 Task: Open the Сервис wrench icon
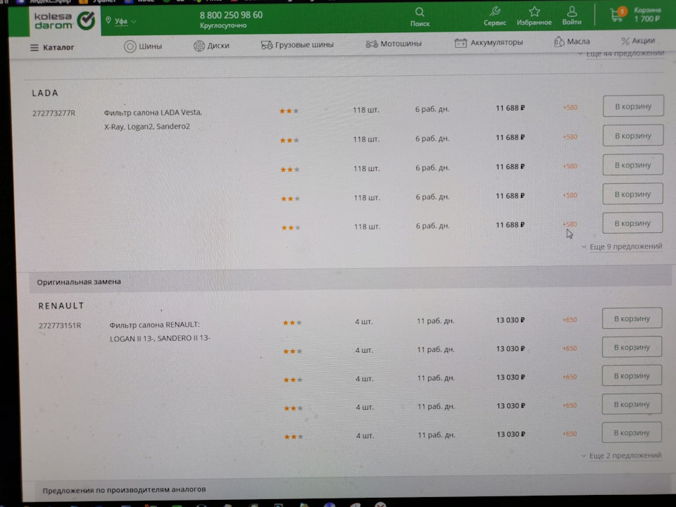click(494, 11)
